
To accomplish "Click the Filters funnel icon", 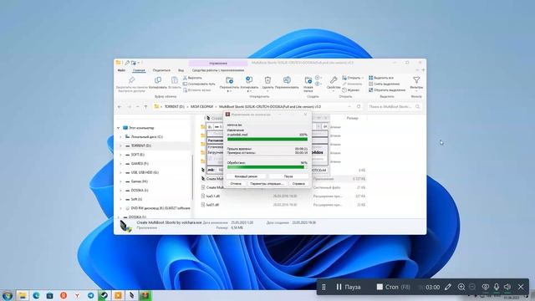I will (x=416, y=80).
